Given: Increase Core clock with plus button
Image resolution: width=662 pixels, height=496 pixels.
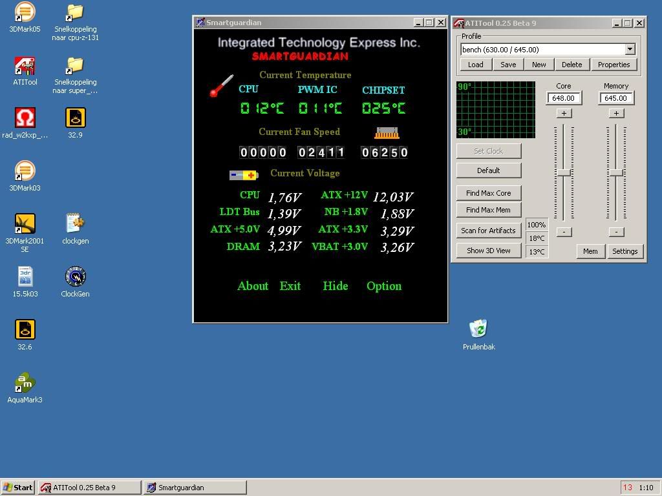Looking at the screenshot, I should (x=564, y=113).
